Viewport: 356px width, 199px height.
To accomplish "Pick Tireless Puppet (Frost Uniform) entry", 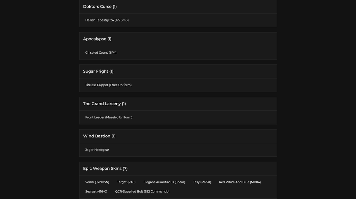I will click(x=108, y=85).
